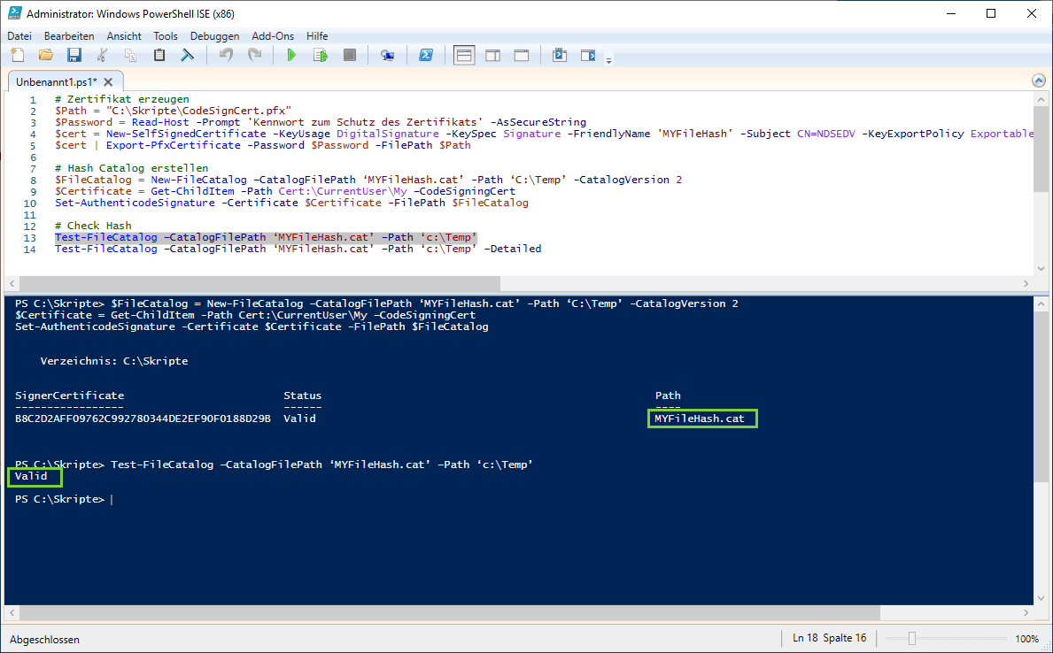
Task: Launch PowerShell.exe console
Action: pyautogui.click(x=426, y=54)
